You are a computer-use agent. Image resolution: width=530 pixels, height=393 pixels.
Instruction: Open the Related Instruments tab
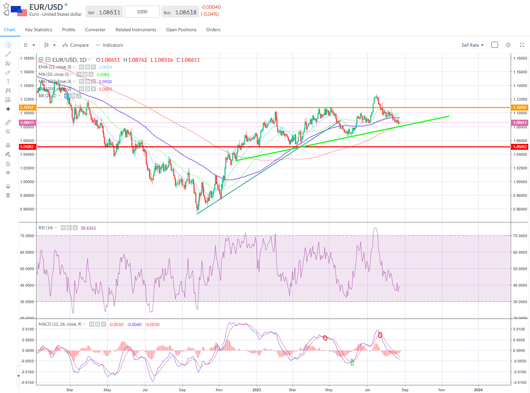pyautogui.click(x=136, y=29)
